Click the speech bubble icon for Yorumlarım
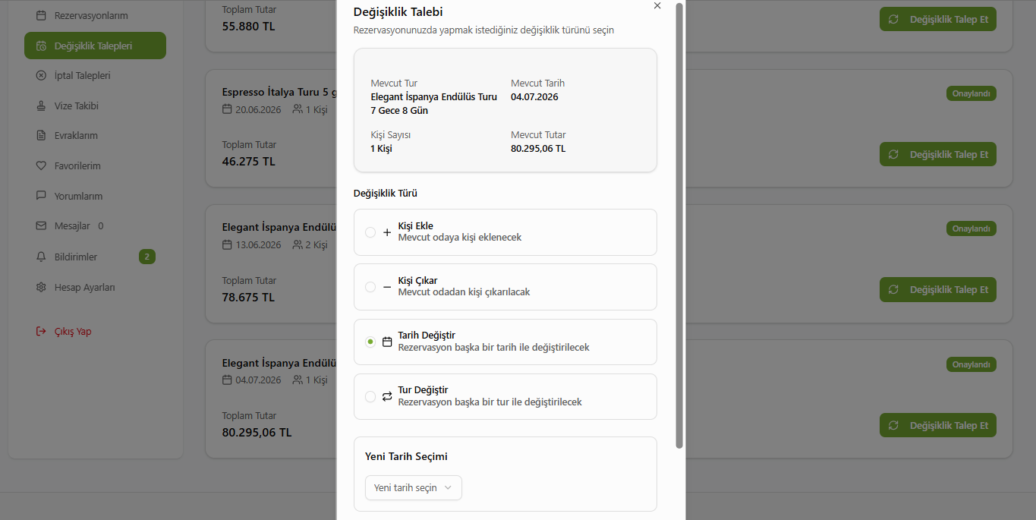Viewport: 1036px width, 520px height. tap(41, 196)
